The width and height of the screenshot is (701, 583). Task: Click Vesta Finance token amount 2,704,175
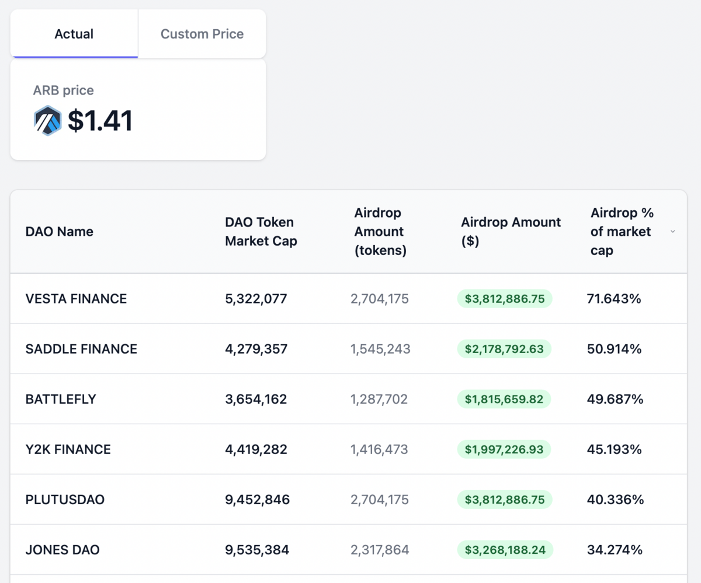point(380,299)
